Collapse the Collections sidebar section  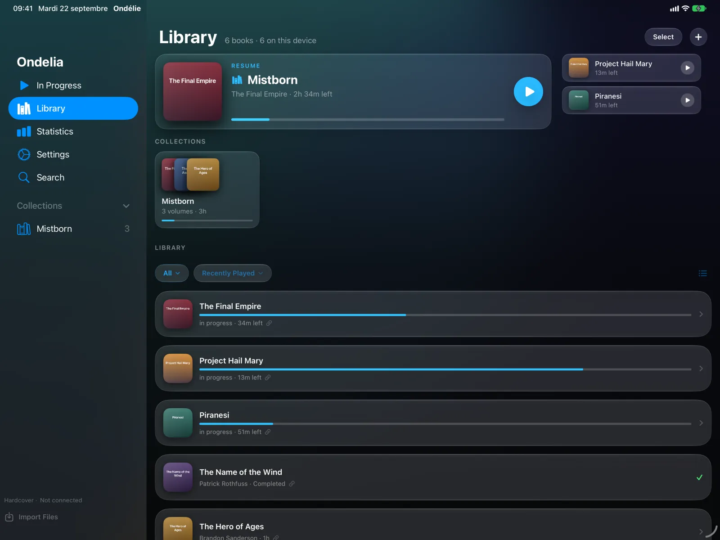click(x=126, y=206)
